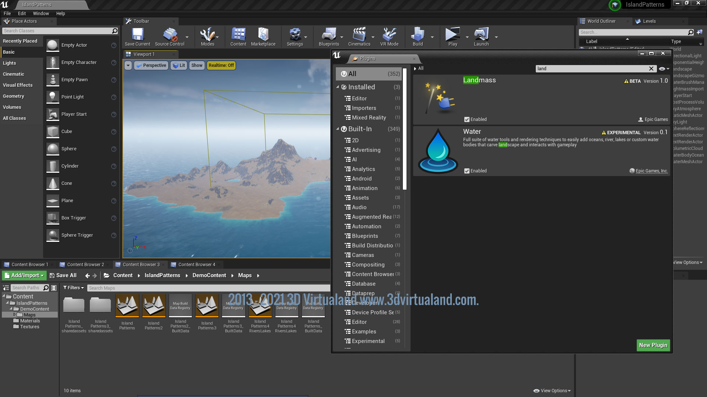707x397 pixels.
Task: Select Empty Actor icon in Place Actors
Action: click(x=53, y=45)
